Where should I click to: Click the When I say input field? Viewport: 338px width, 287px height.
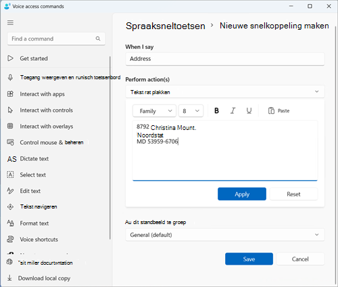point(225,59)
